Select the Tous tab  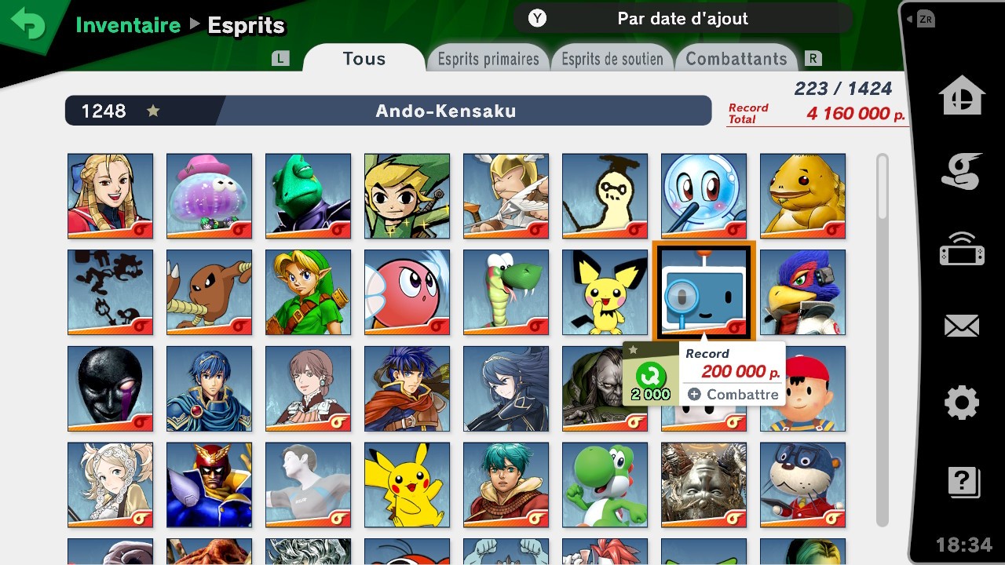pos(364,58)
